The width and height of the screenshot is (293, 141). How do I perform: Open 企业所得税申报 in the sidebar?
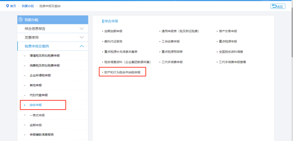40,75
